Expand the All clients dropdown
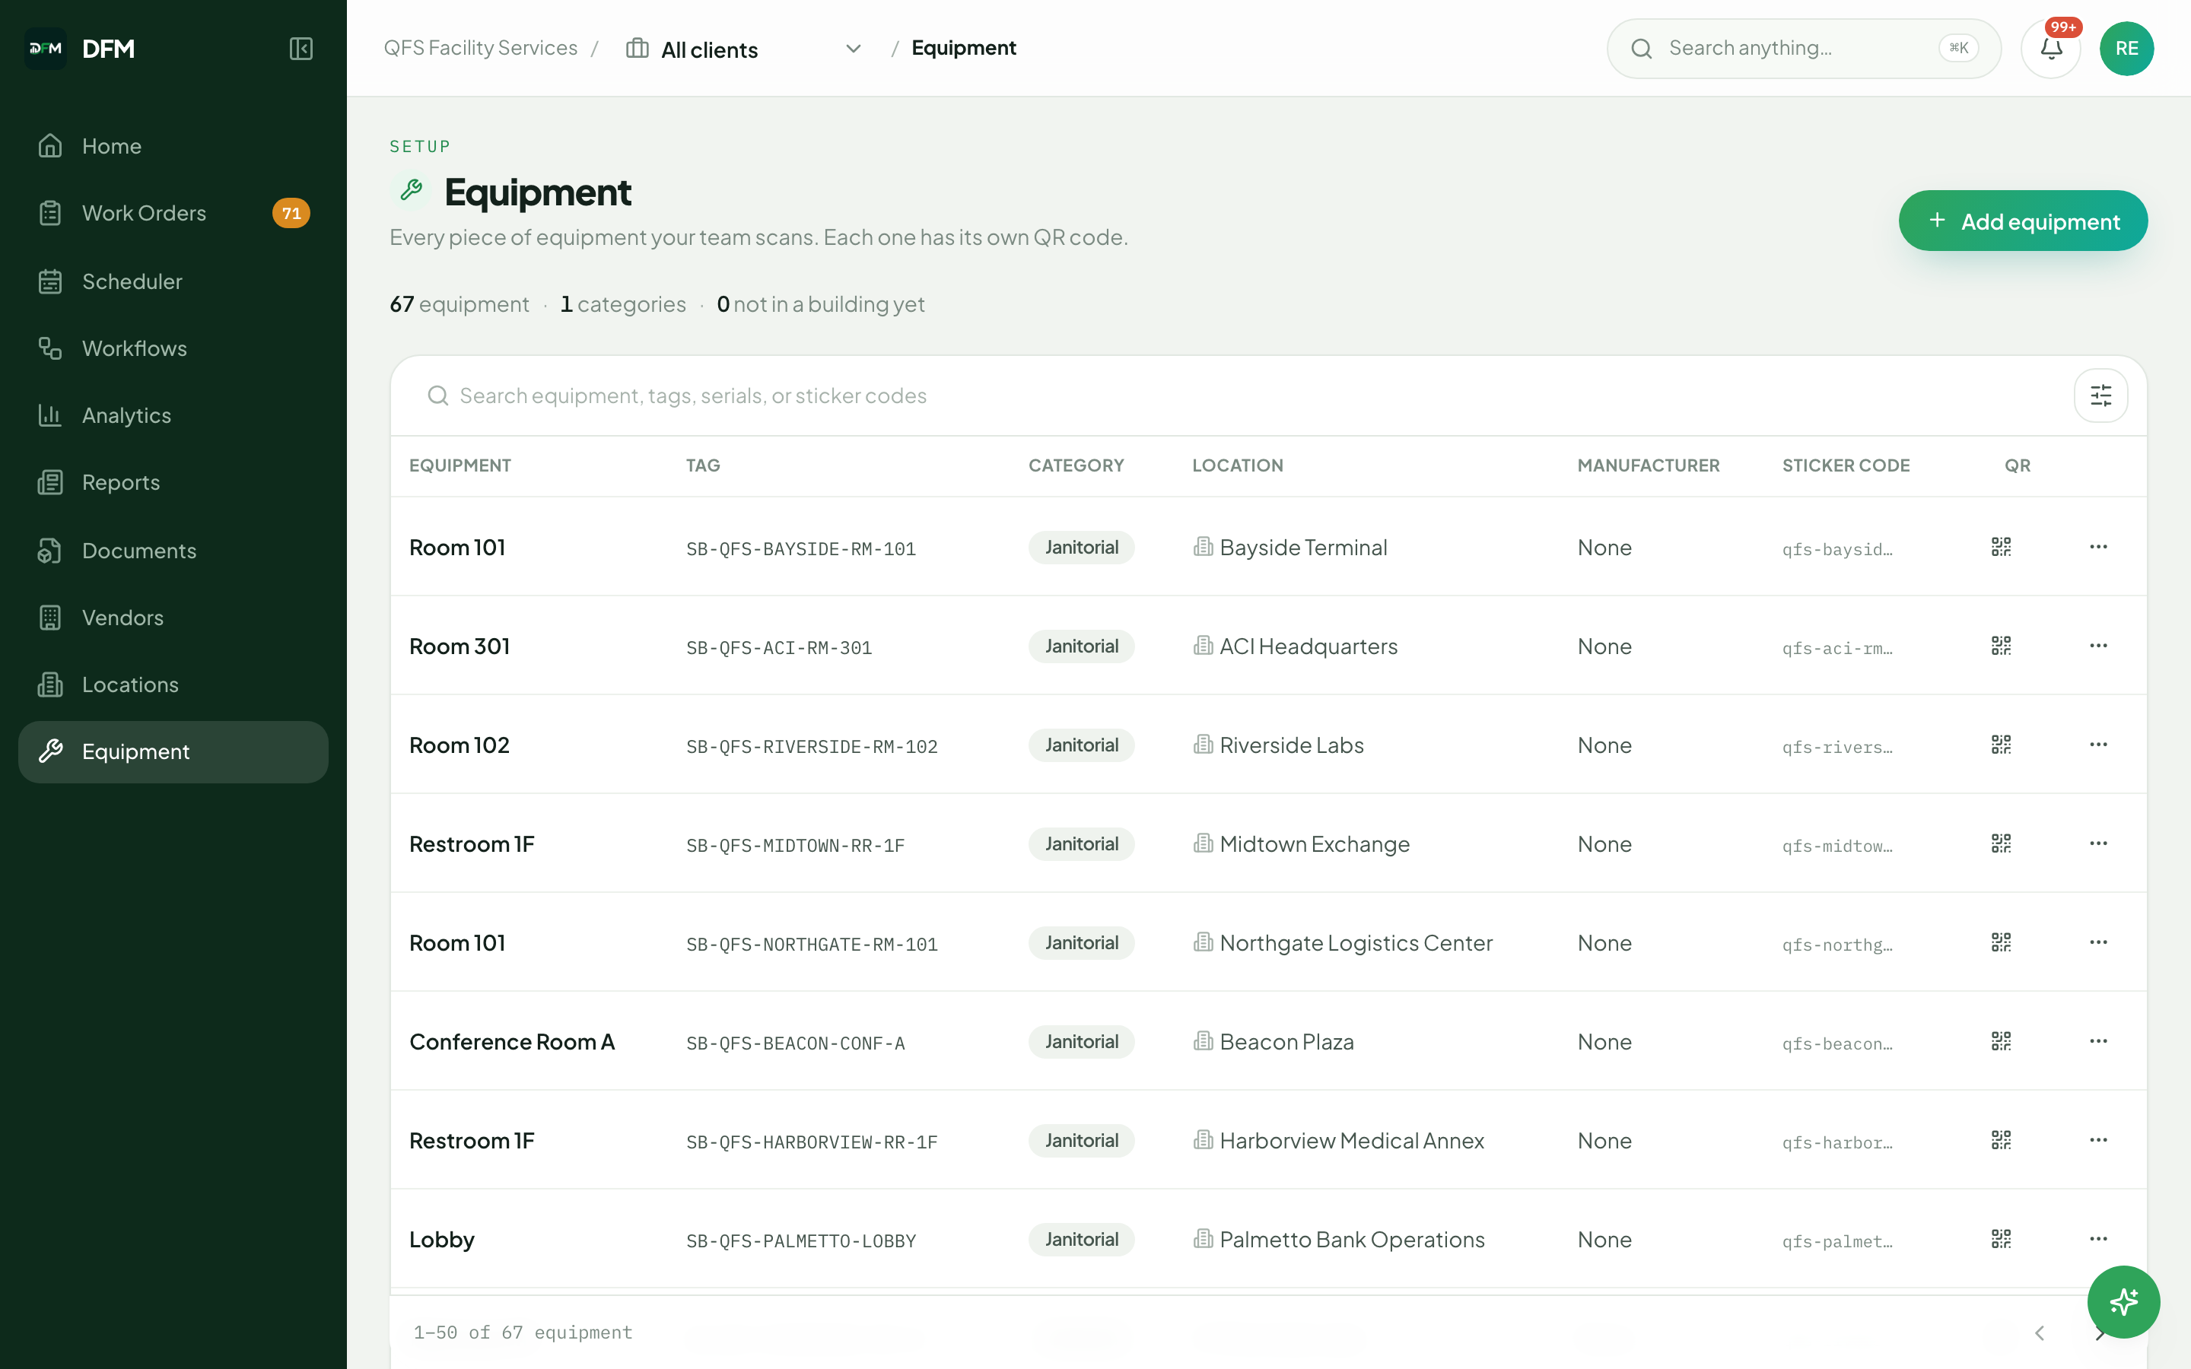Viewport: 2191px width, 1369px height. 744,49
